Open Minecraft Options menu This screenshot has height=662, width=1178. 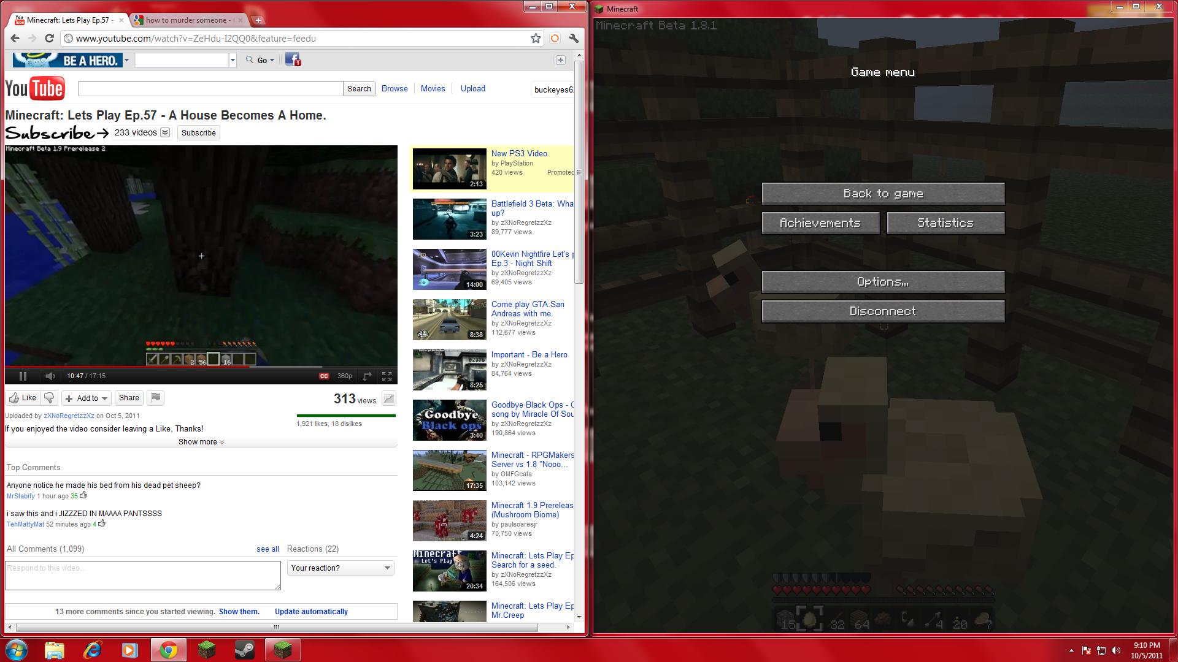pos(883,282)
